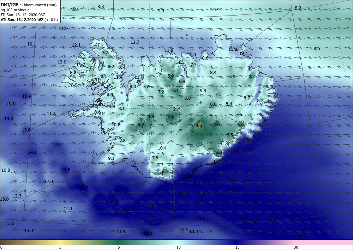The height and width of the screenshot is (250, 353).
Task: Click the 7.4 value on the map
Action: coord(232,76)
